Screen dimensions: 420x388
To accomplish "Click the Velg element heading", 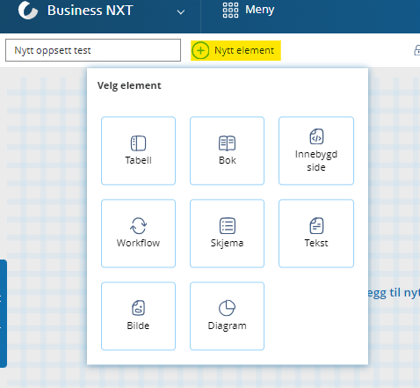I will point(129,85).
